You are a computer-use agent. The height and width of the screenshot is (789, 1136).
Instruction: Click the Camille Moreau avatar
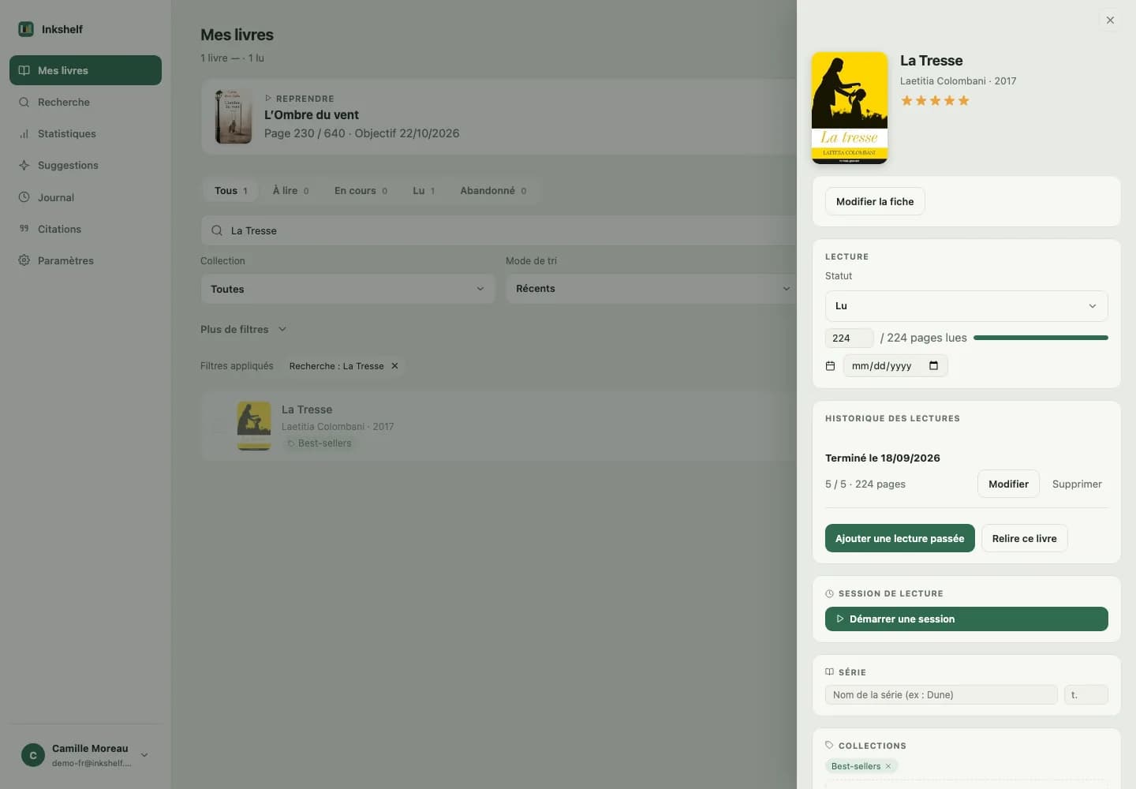tap(33, 755)
